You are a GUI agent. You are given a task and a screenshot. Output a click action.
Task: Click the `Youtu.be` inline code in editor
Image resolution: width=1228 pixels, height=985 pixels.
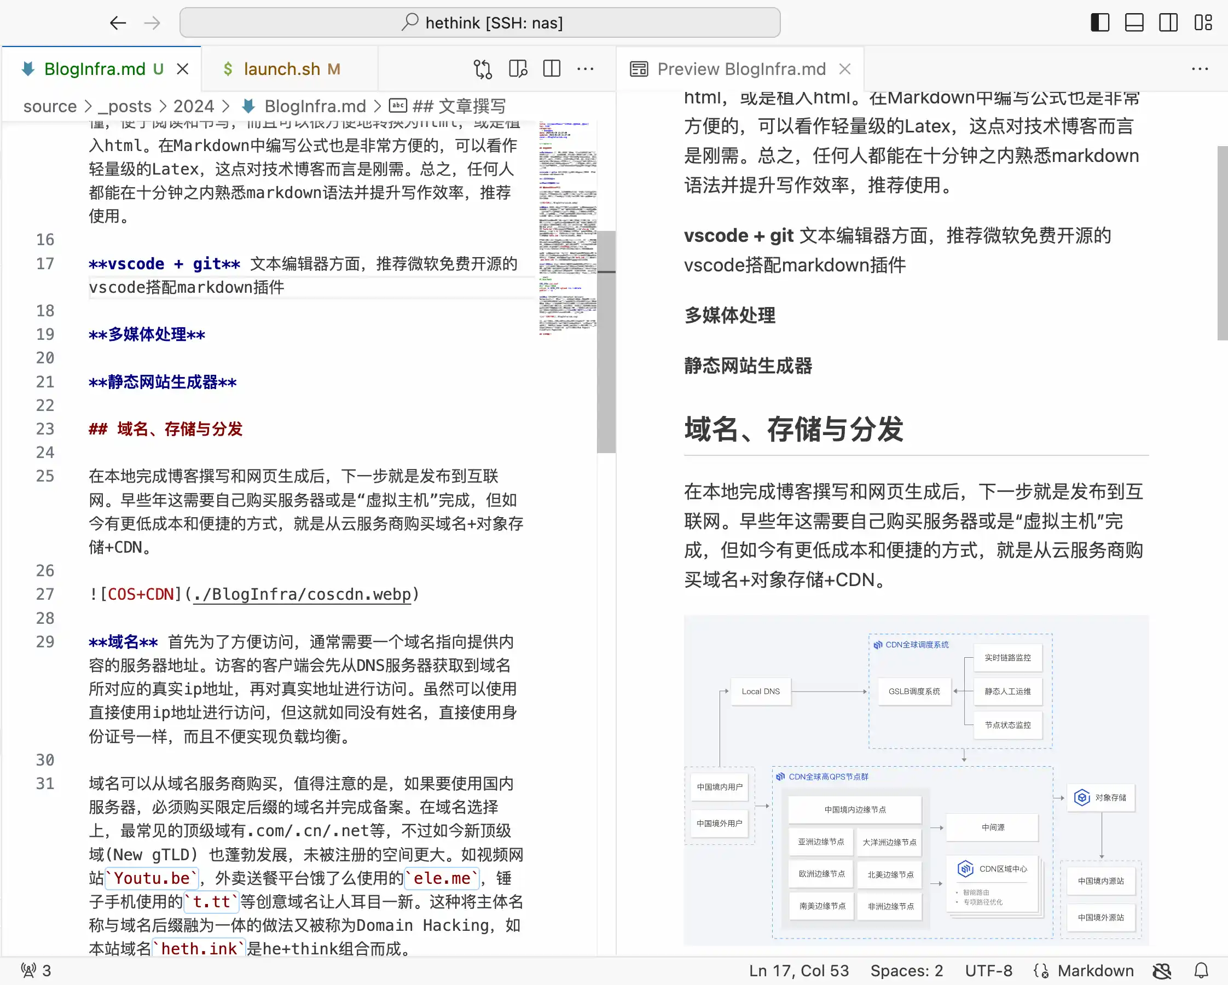coord(152,878)
